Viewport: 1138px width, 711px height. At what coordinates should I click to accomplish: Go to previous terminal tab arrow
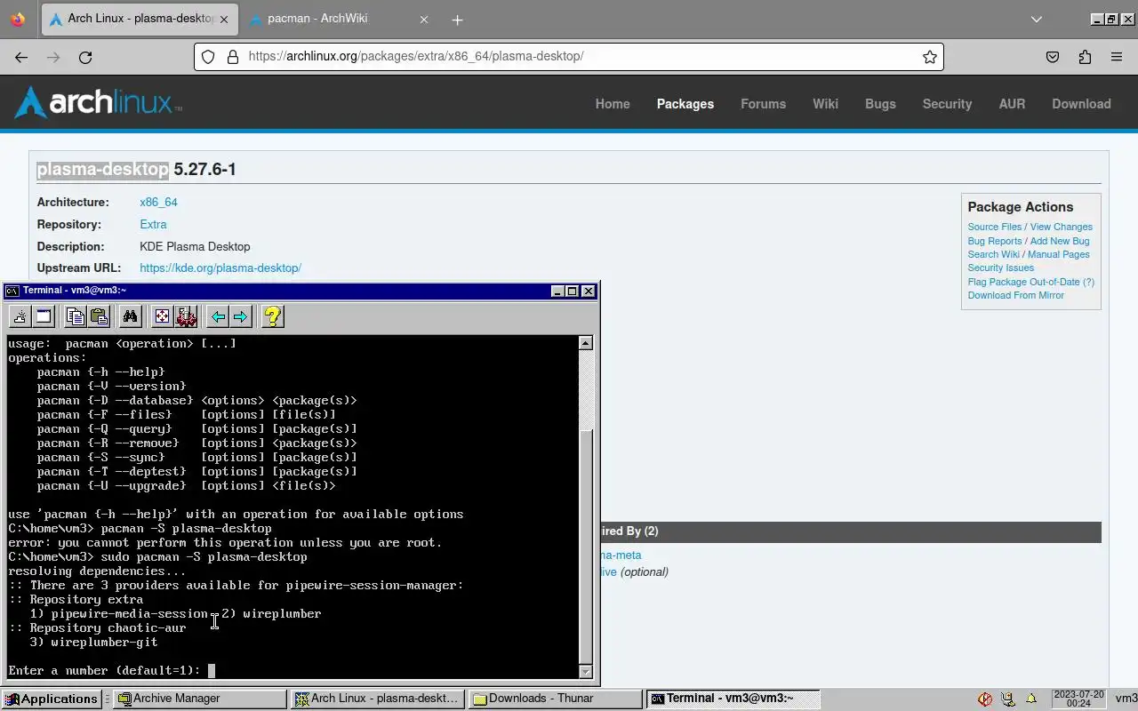pos(218,316)
